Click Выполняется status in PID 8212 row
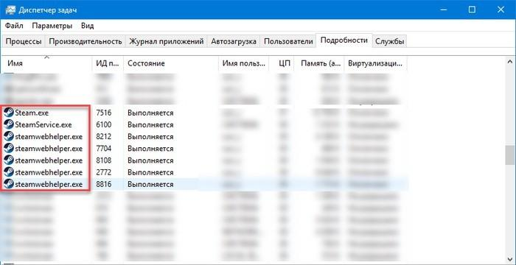The height and width of the screenshot is (265, 516). [150, 136]
